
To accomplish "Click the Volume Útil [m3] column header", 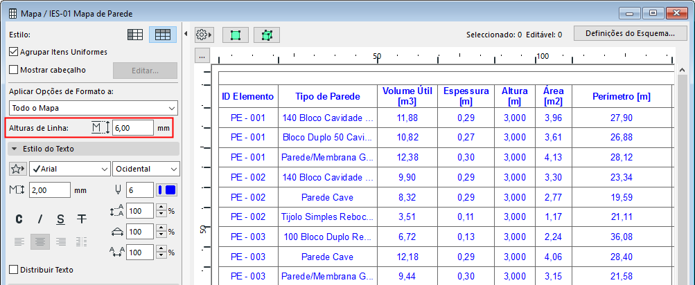I will point(407,96).
